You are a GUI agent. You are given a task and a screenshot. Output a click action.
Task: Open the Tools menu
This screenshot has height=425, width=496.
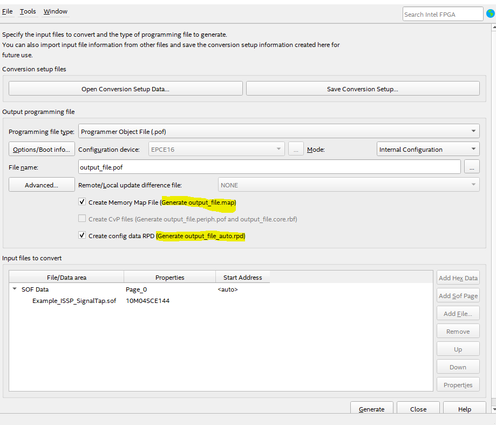(28, 11)
